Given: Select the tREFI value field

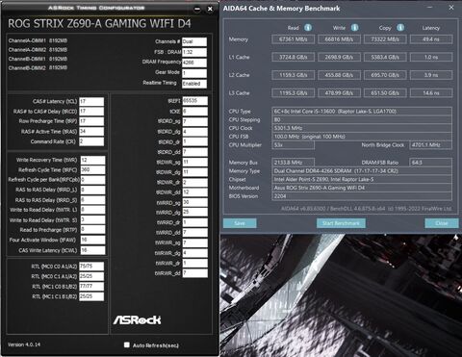Looking at the screenshot, I should [x=195, y=101].
